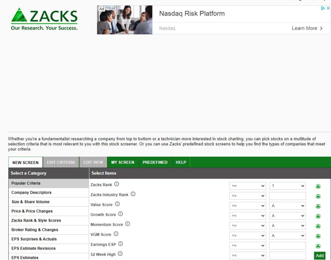Viewport: 331px width, 260px height.
Task: Click the Add button for 52 Week High
Action: (x=320, y=255)
